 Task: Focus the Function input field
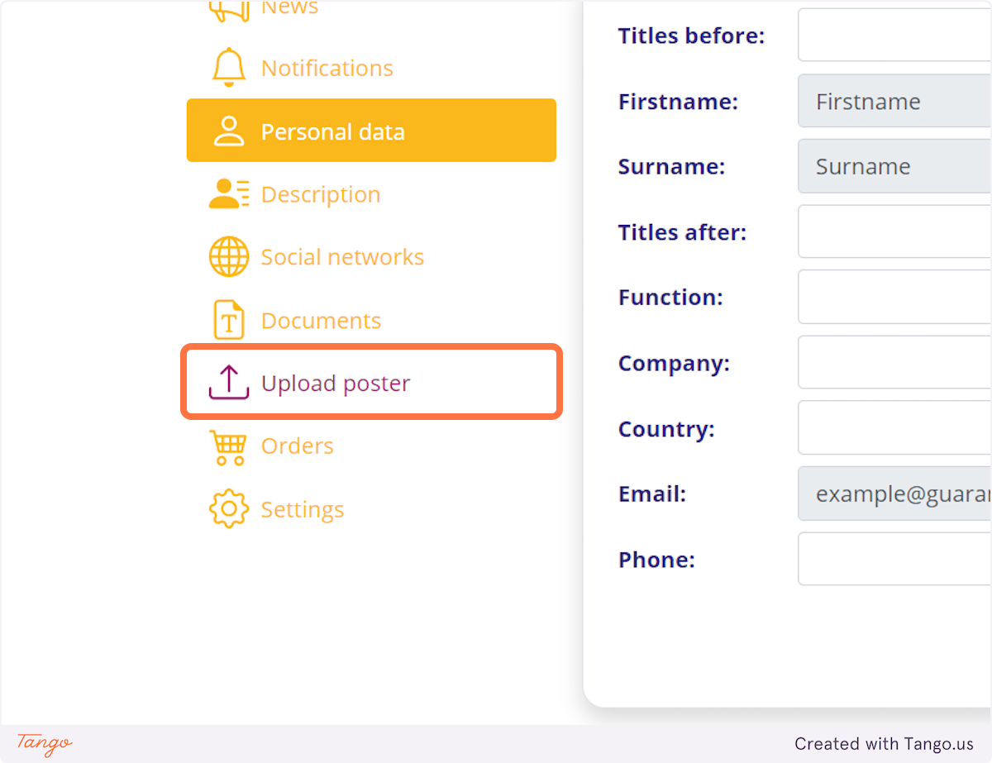894,297
